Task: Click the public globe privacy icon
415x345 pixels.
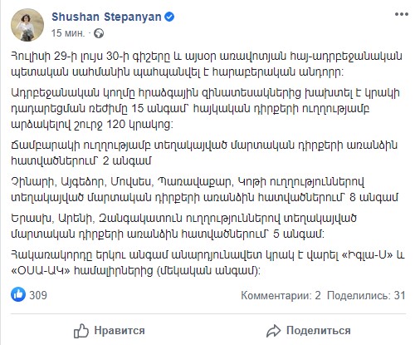Action: (99, 34)
